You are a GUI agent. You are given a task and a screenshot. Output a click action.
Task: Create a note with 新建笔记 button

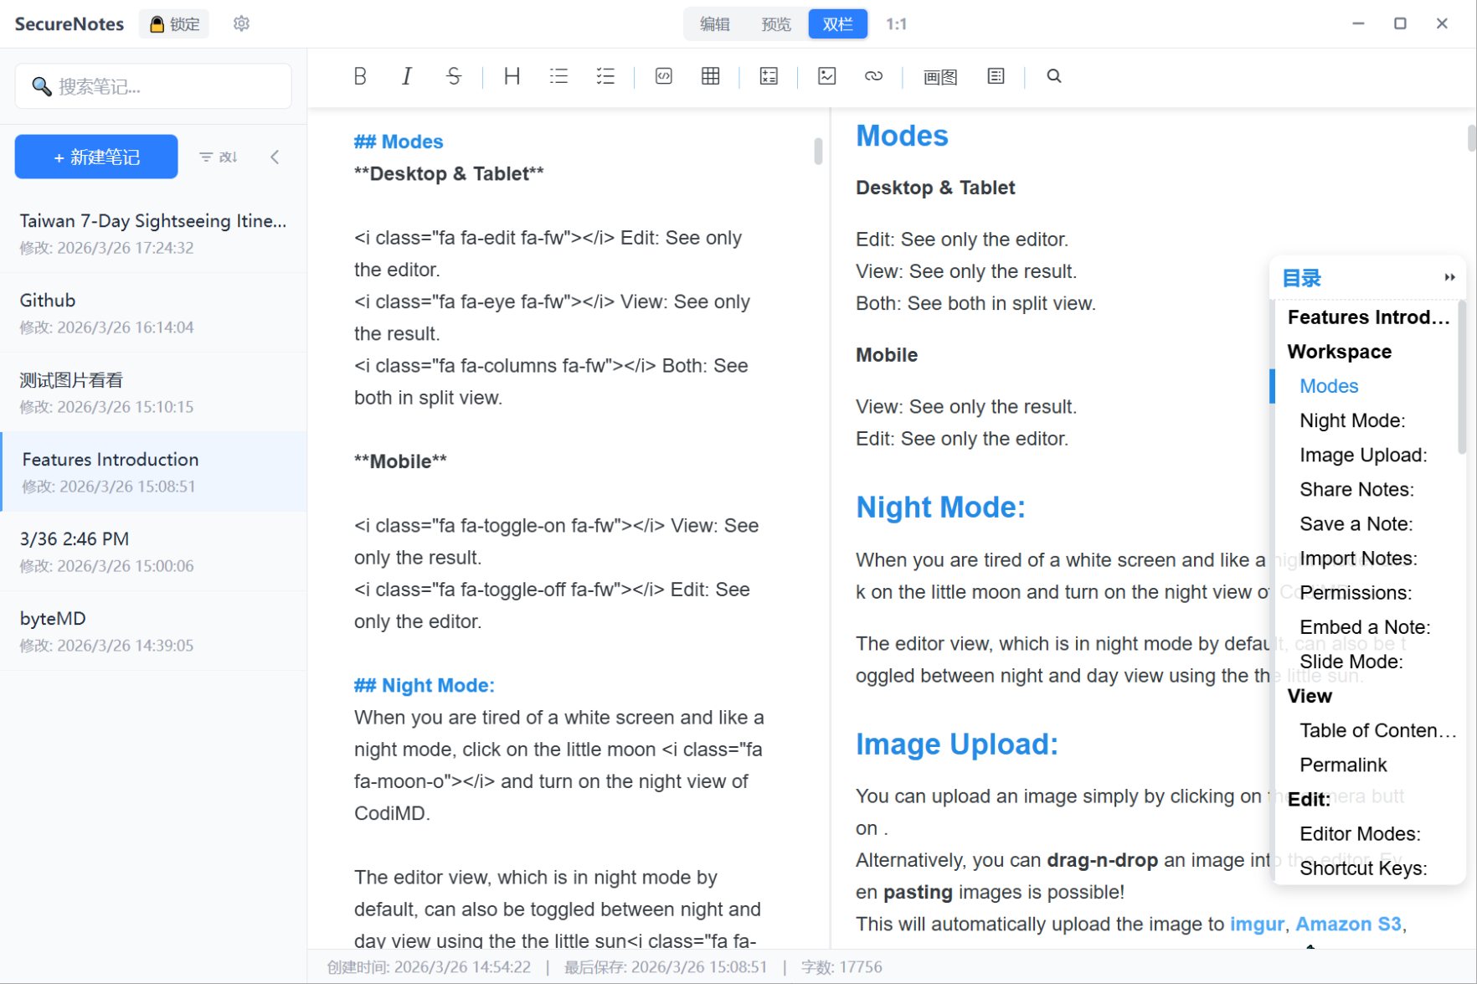pos(96,157)
